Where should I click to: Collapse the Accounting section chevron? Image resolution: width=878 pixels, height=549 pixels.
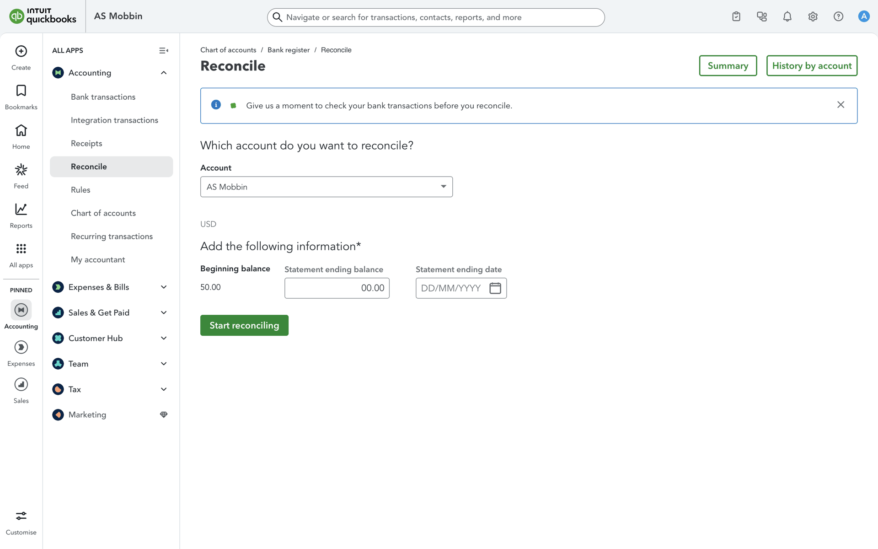point(164,73)
